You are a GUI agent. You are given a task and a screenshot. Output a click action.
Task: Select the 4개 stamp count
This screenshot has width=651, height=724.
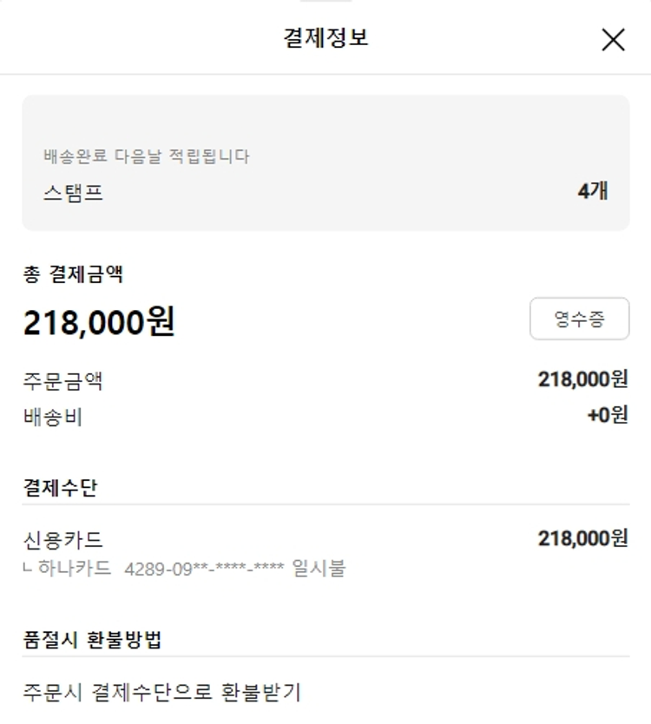coord(592,191)
